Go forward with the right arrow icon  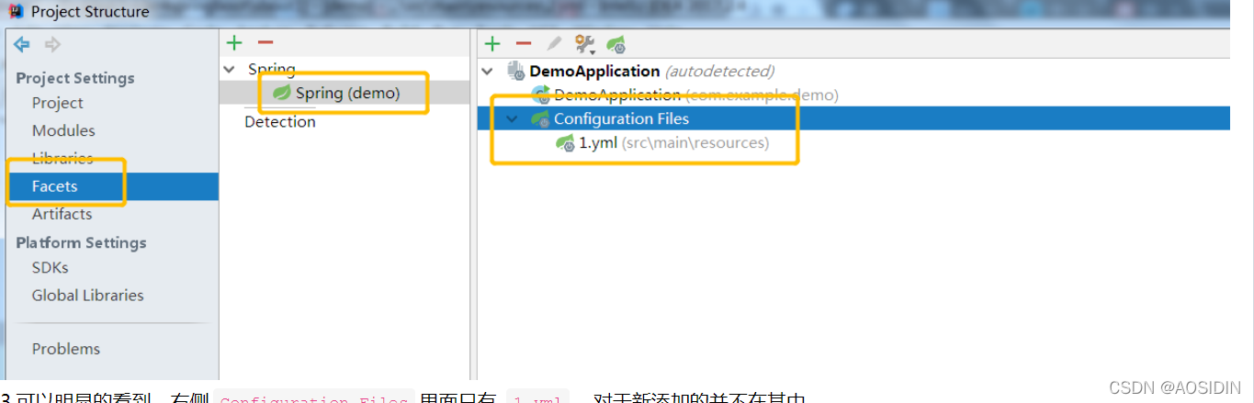pyautogui.click(x=52, y=44)
